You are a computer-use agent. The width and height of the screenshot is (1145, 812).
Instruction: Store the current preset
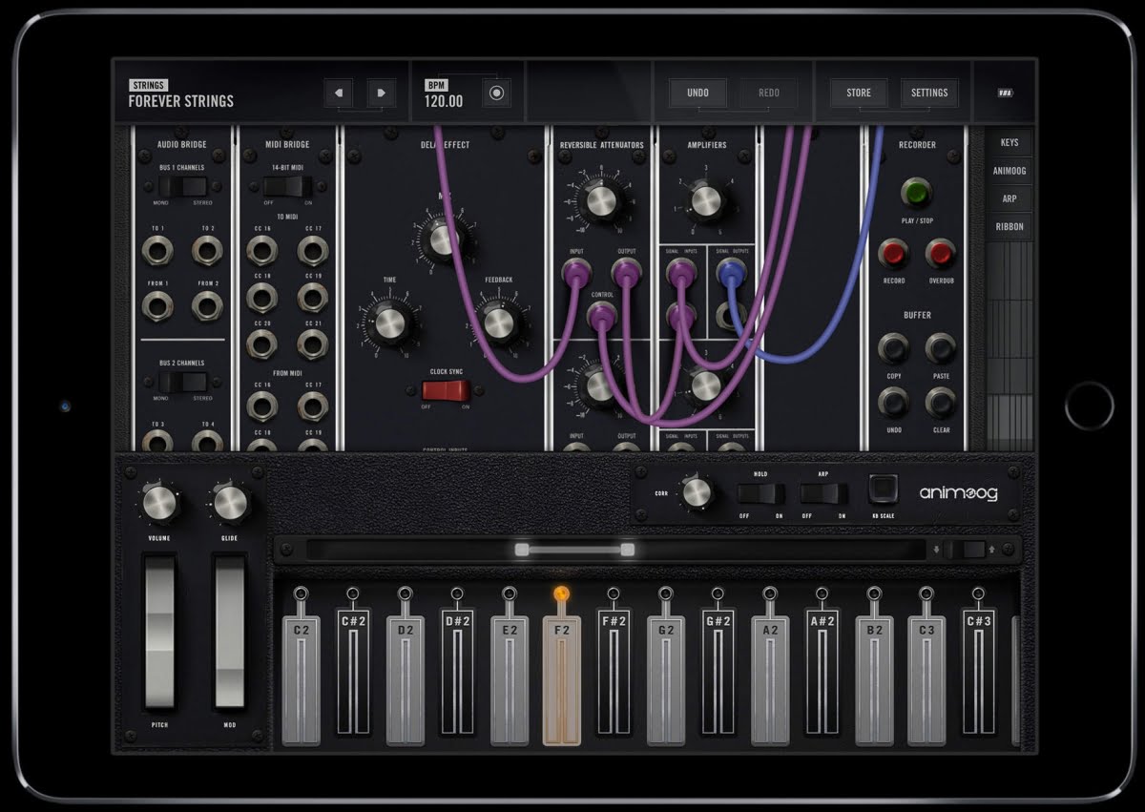[x=859, y=93]
